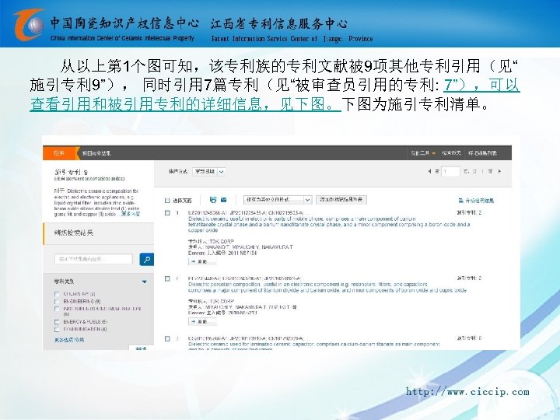Click the more content link in description
This screenshot has height=420, width=560.
point(131,214)
